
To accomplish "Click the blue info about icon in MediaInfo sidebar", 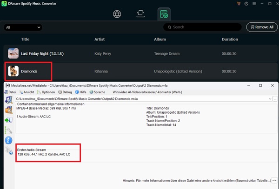I will [8, 140].
